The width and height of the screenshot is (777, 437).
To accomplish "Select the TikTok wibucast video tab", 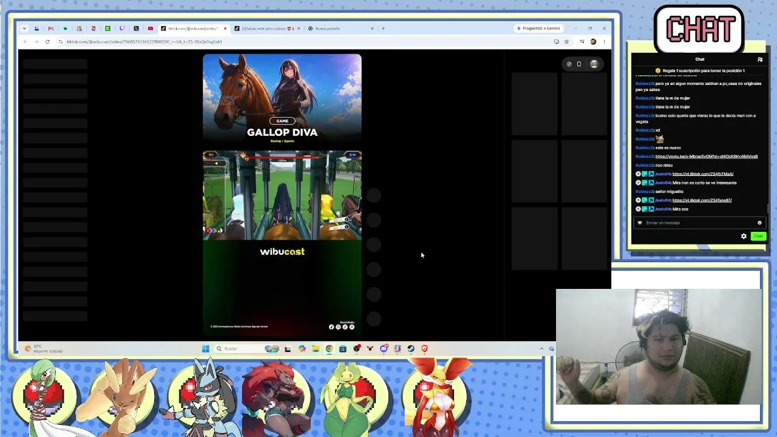I will click(193, 29).
